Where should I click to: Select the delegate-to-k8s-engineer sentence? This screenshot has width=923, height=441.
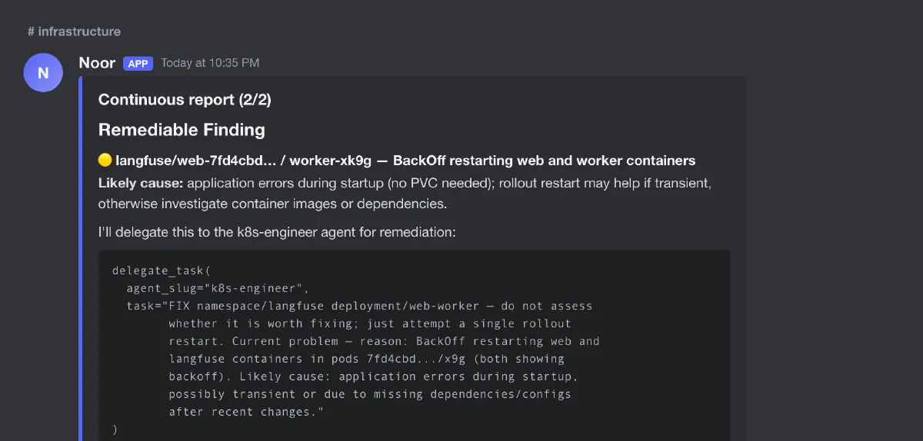point(277,230)
